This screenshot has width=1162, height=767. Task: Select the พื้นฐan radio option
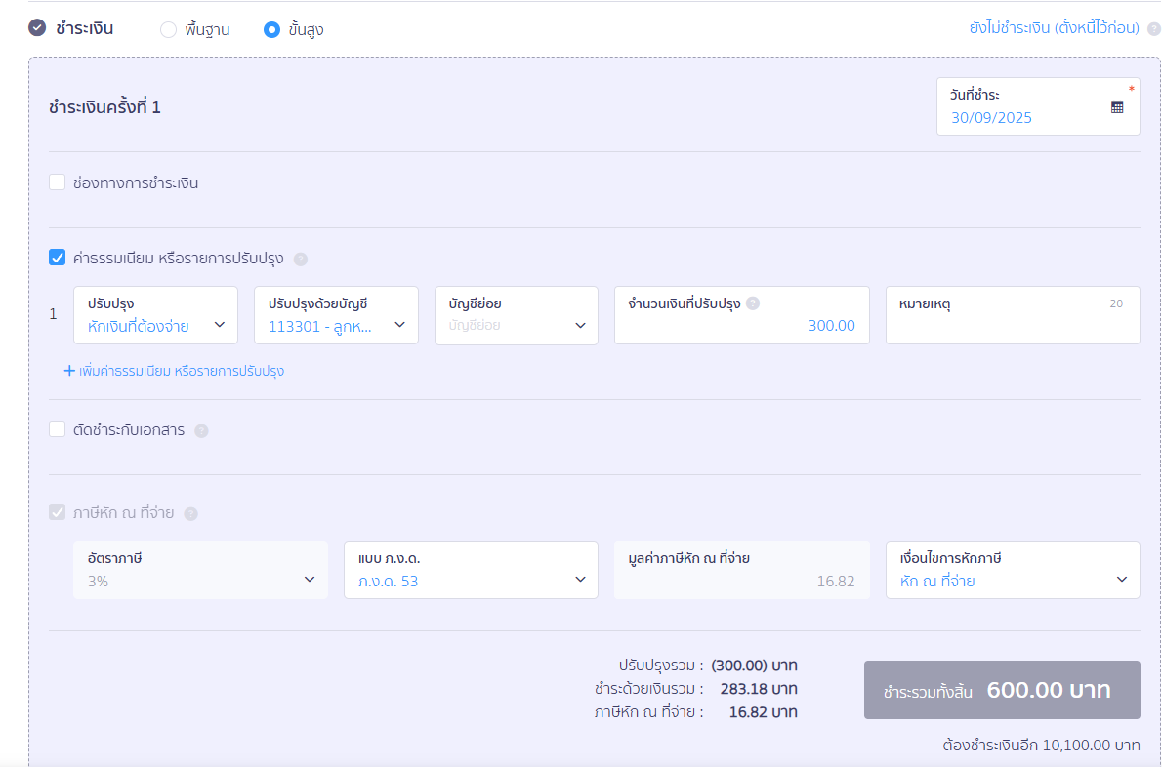pos(168,30)
